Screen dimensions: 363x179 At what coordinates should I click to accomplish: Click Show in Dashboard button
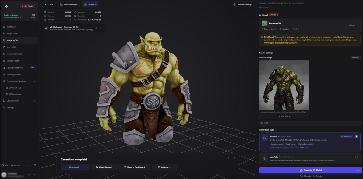coord(134,167)
